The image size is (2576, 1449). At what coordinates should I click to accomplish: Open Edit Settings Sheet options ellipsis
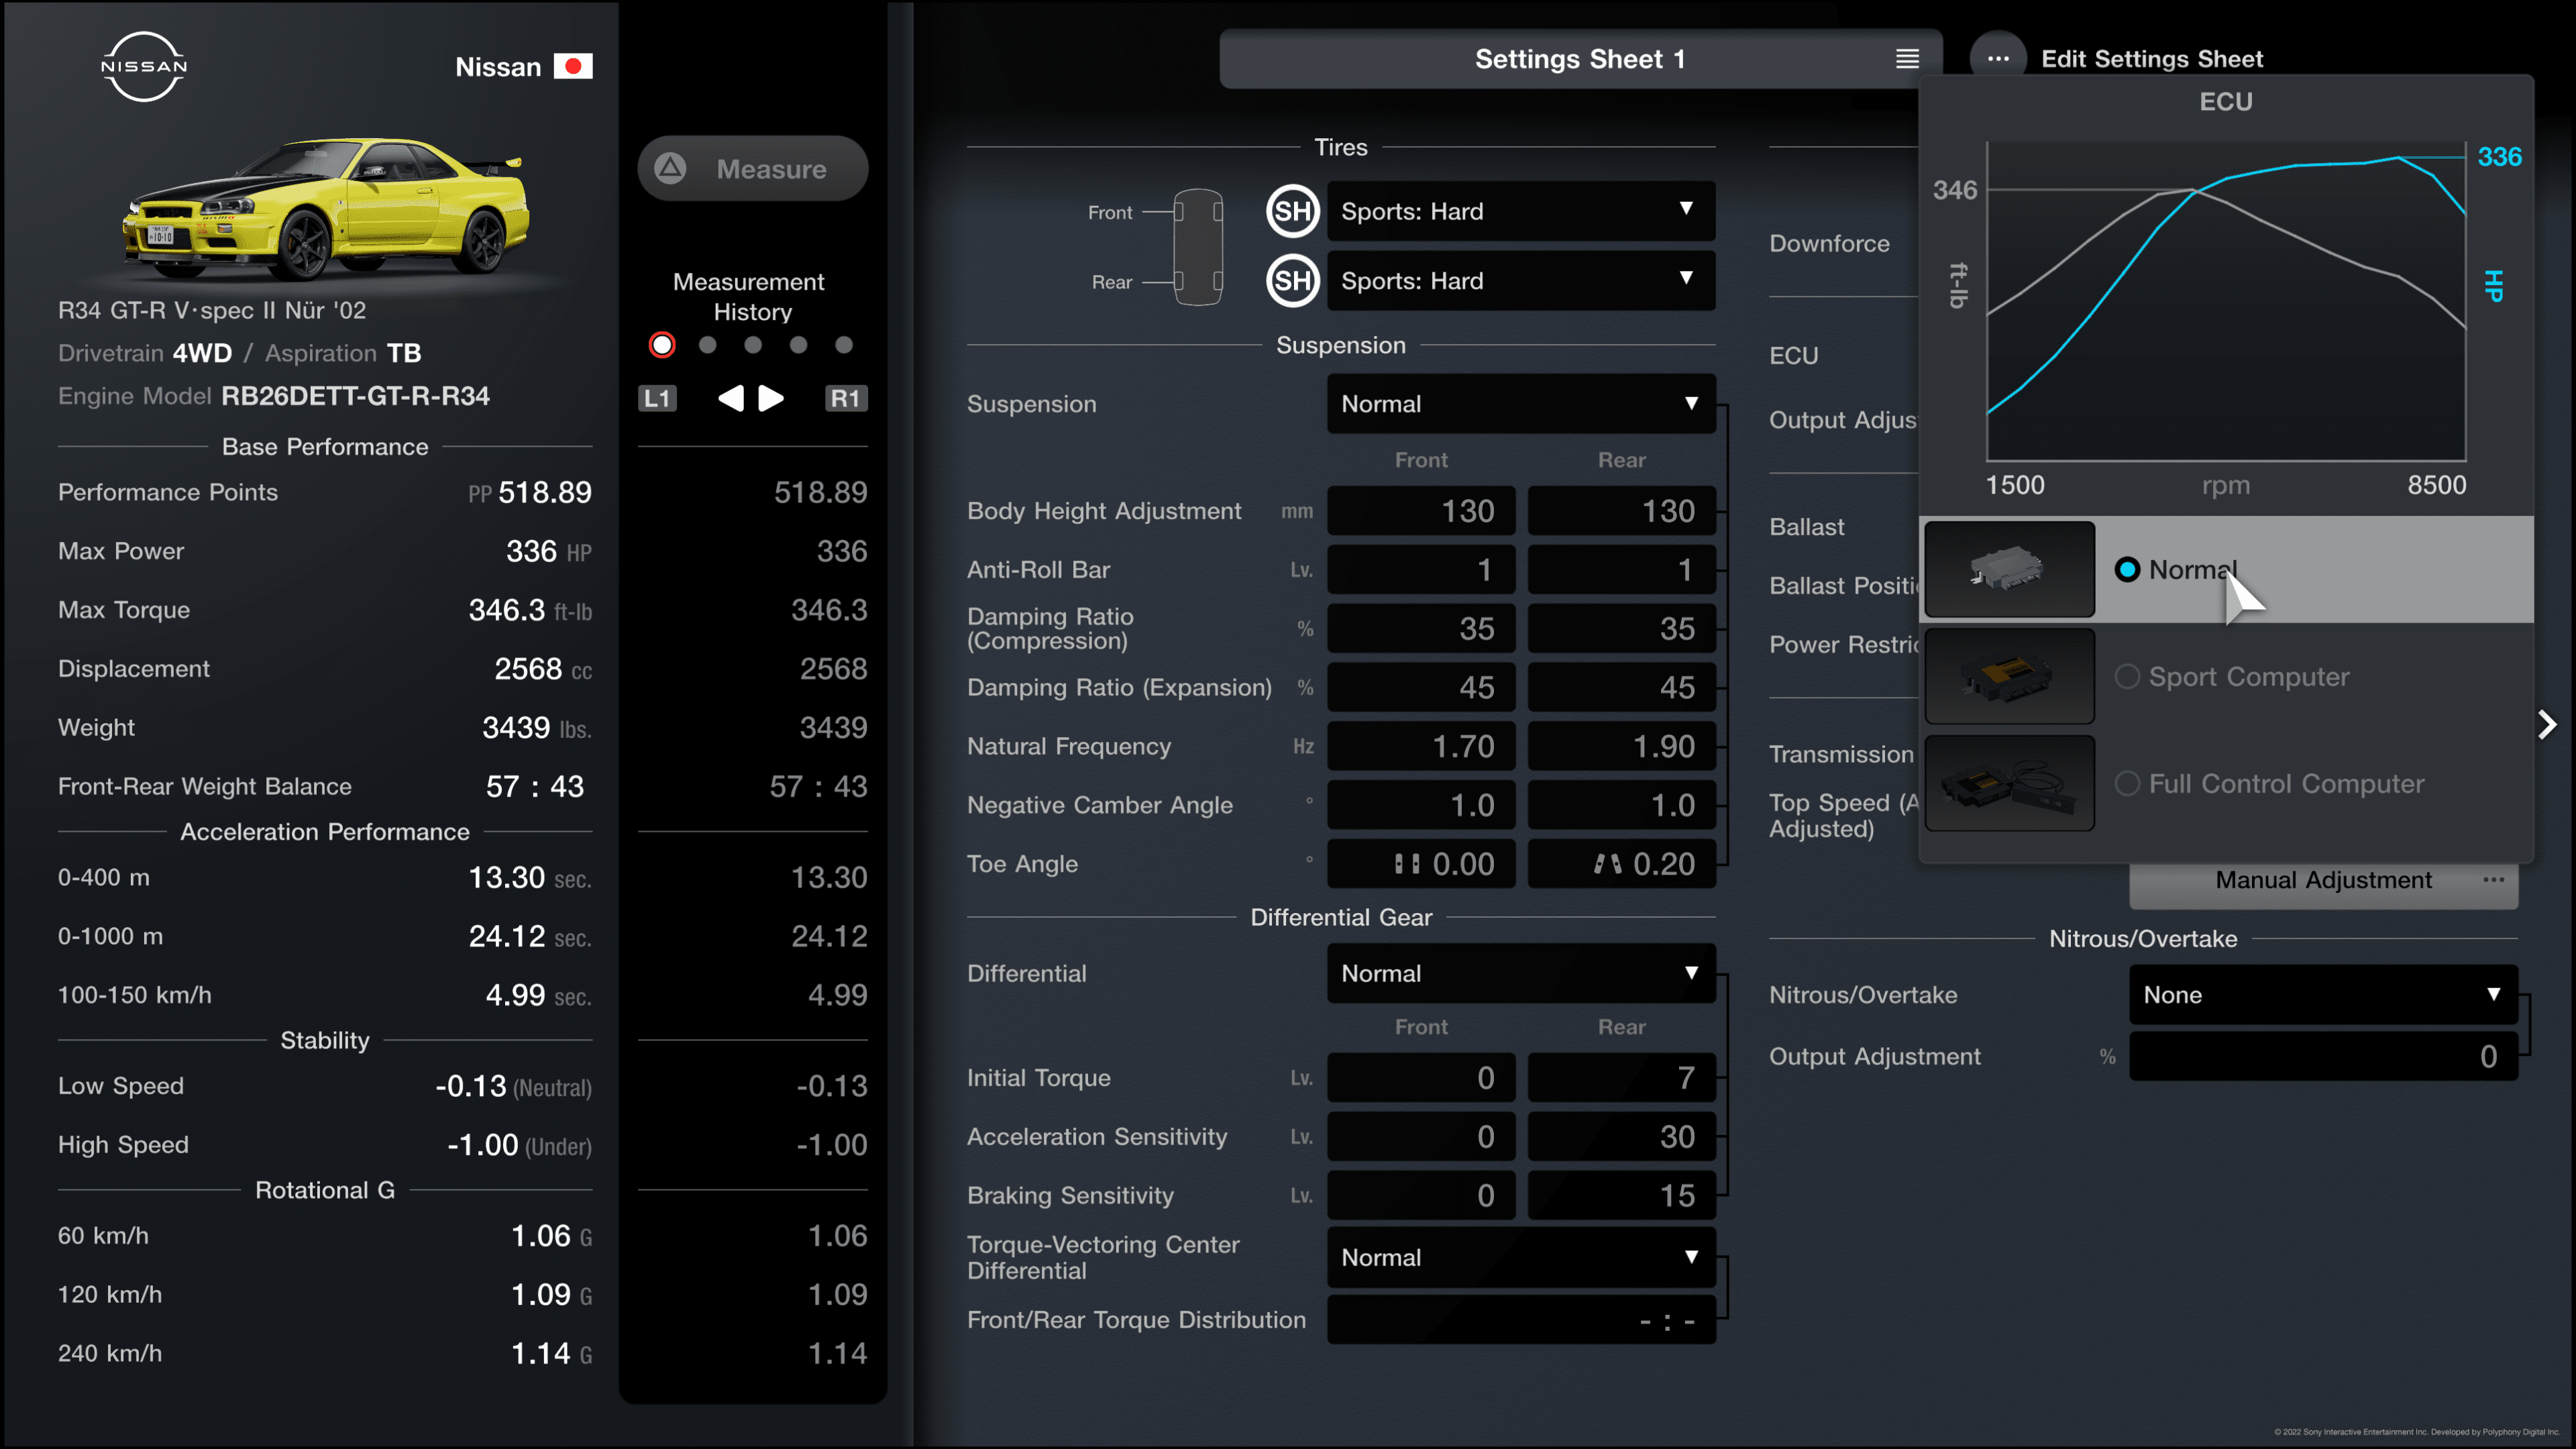coord(1998,59)
